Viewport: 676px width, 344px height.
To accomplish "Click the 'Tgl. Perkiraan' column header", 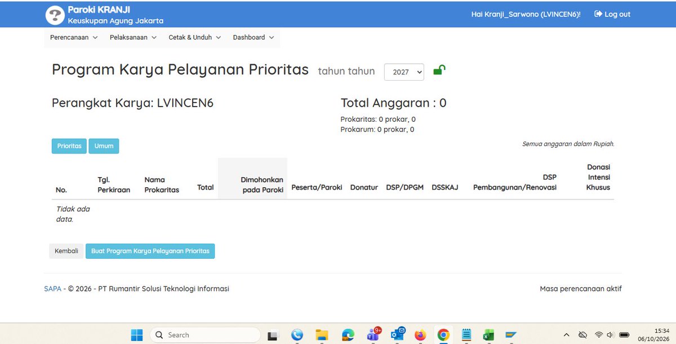I will tap(114, 185).
